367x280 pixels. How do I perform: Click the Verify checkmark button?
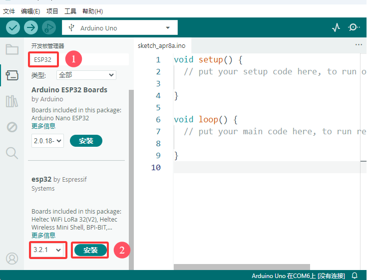[13, 27]
